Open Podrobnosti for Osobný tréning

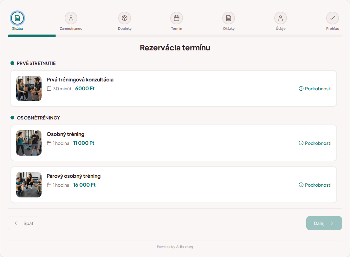tap(315, 143)
